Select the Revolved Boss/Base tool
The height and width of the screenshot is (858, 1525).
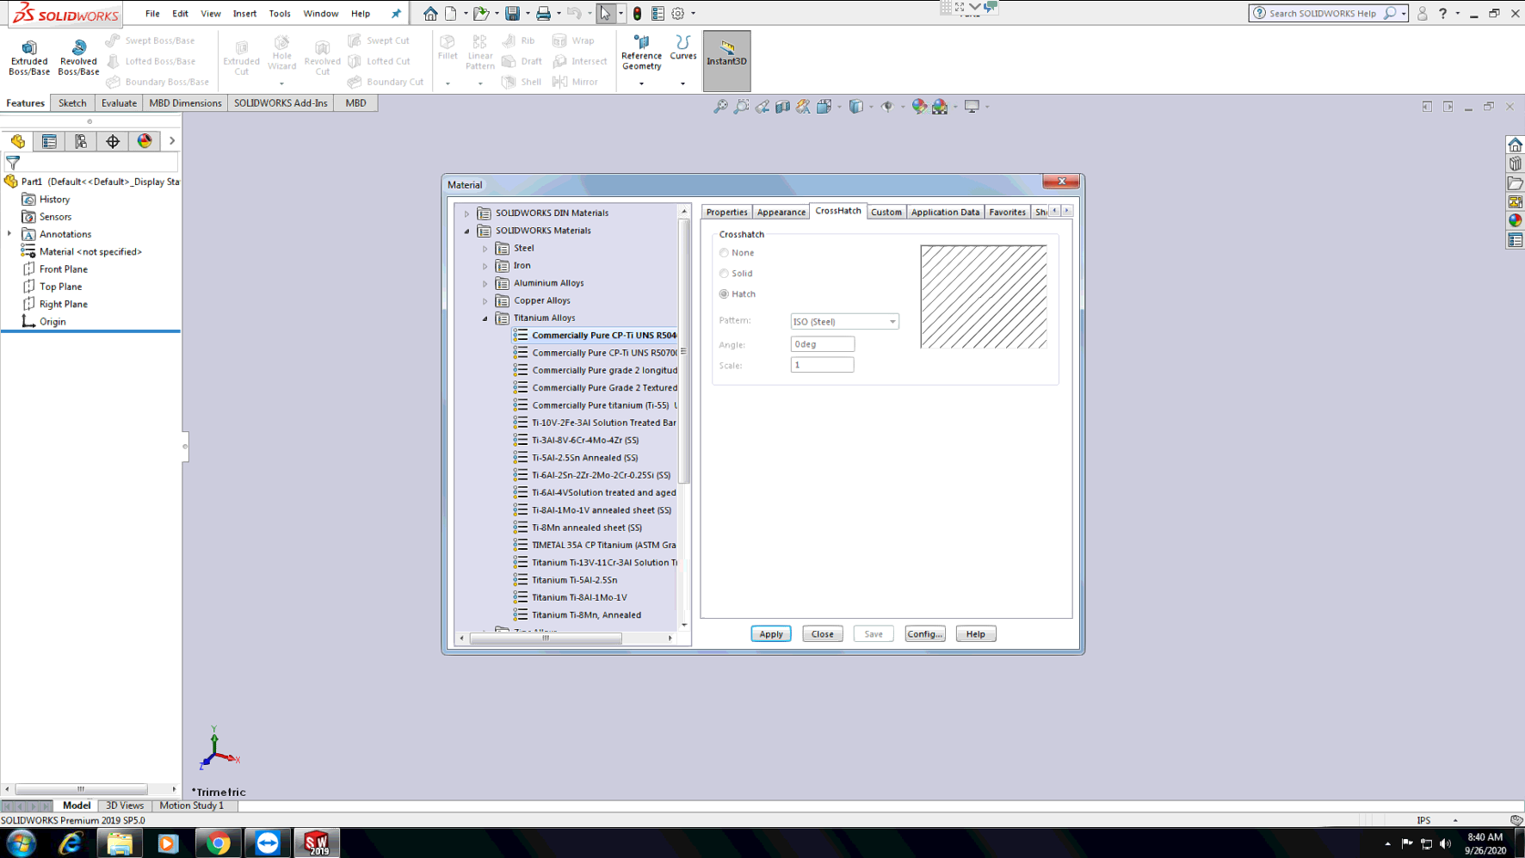[x=78, y=58]
